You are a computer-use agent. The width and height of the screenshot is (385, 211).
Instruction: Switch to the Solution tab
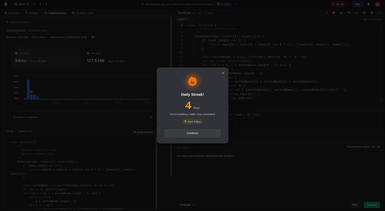tap(32, 13)
